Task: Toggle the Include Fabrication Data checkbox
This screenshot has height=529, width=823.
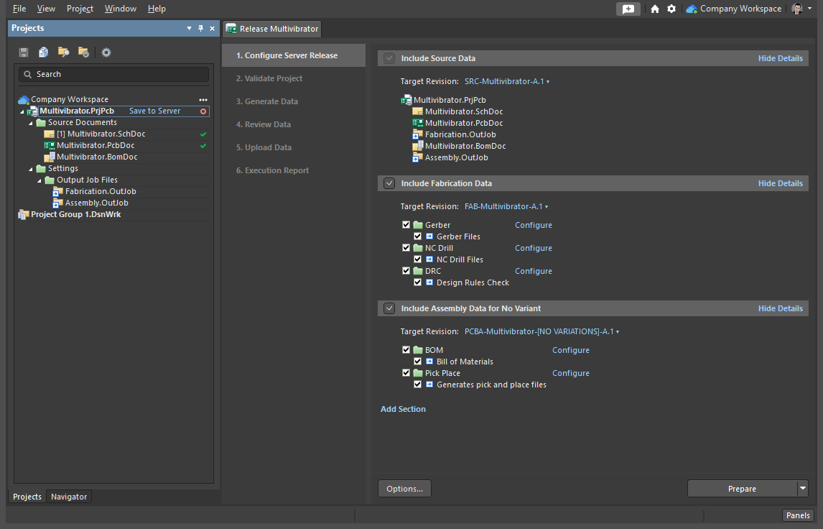Action: tap(389, 183)
